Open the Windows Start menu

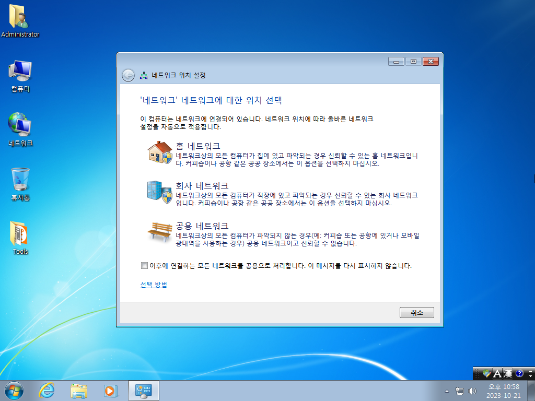[x=14, y=391]
